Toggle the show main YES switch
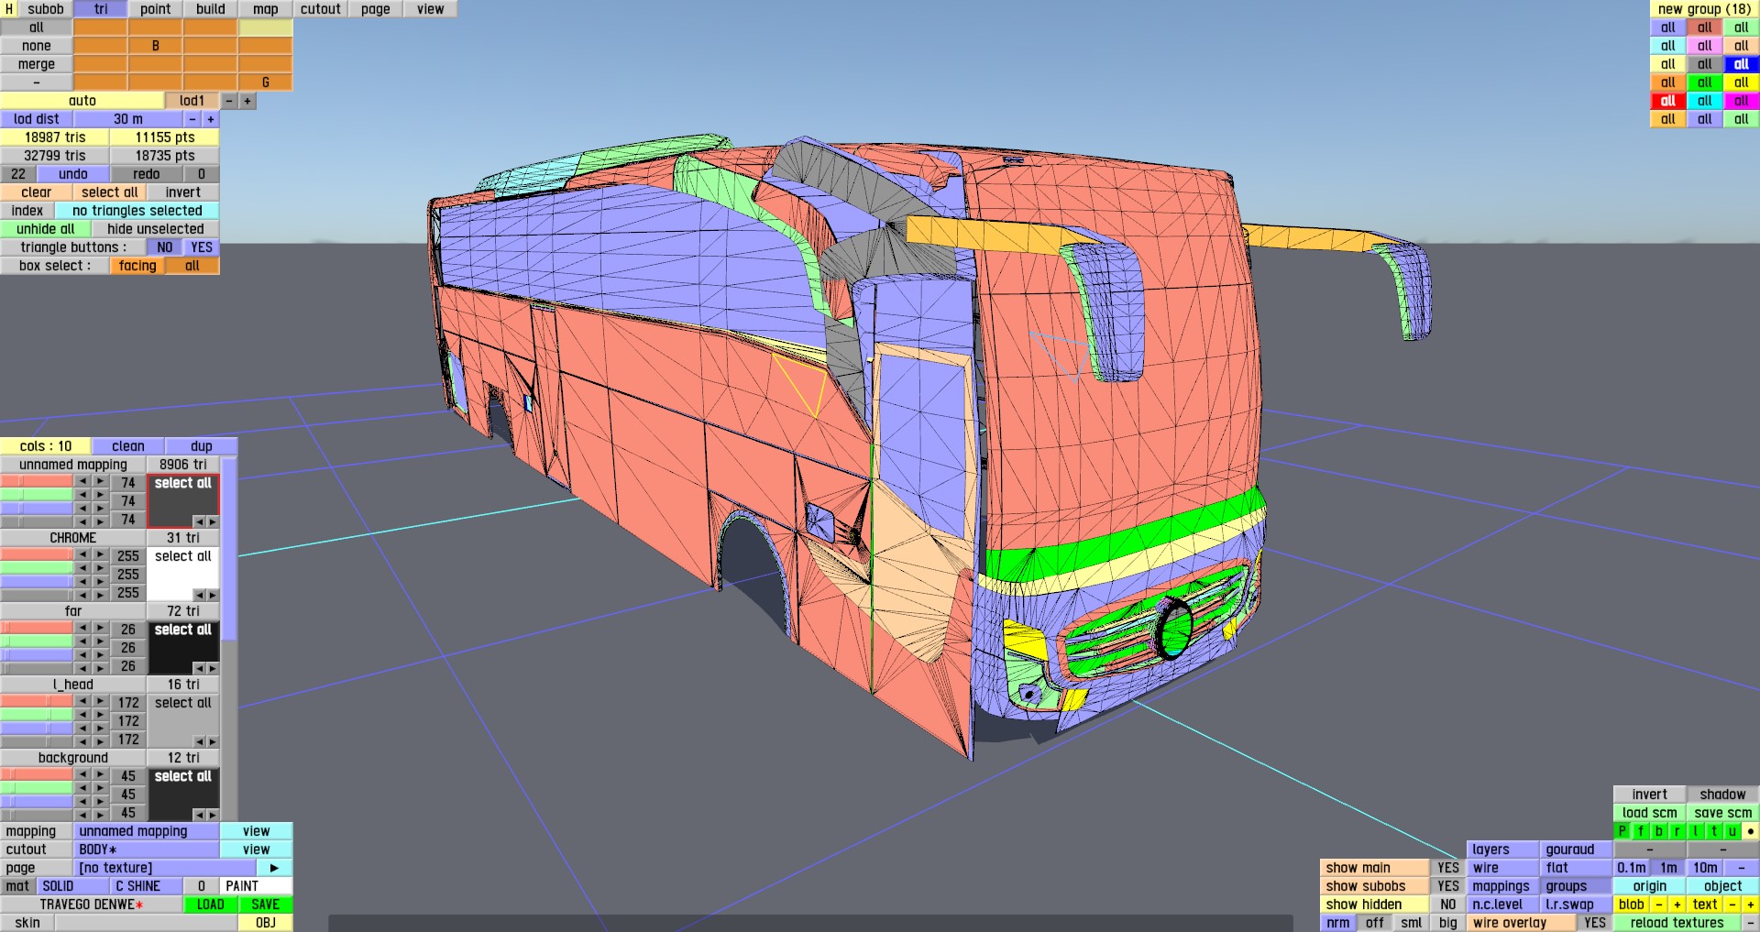 click(x=1448, y=868)
